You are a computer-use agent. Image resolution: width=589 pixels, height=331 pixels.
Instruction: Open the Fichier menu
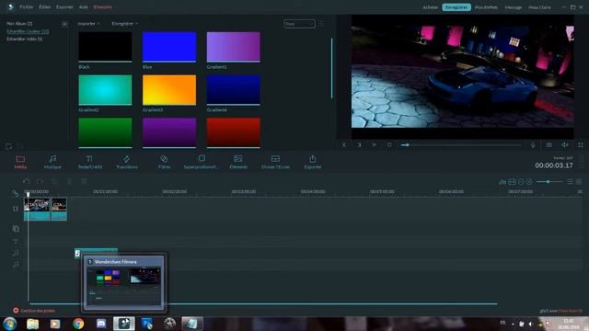coord(27,7)
